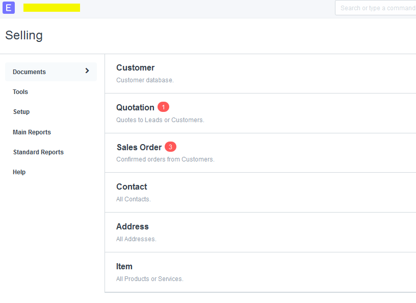The image size is (416, 303).
Task: Switch to Main Reports section
Action: (32, 132)
